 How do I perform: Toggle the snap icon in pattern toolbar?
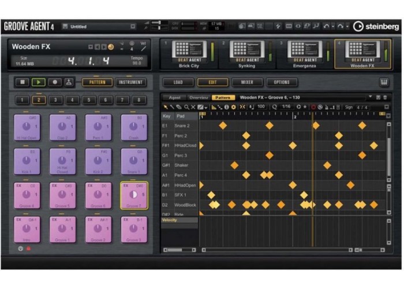(x=242, y=107)
